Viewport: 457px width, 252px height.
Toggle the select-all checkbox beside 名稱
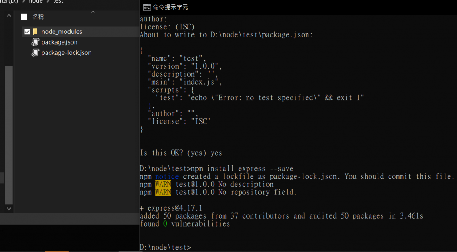(24, 17)
